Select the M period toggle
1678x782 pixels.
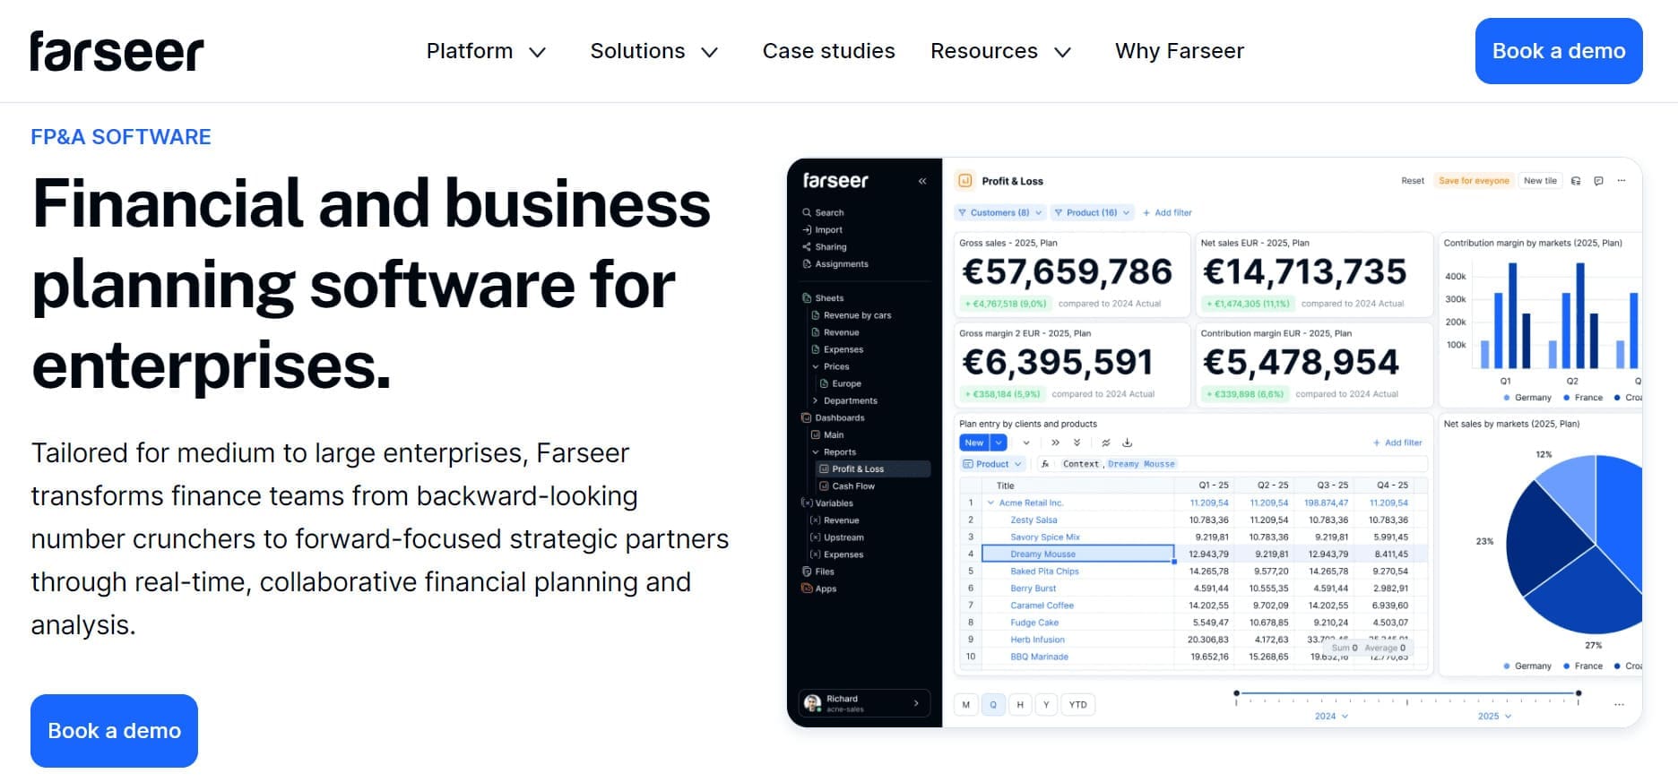click(966, 705)
